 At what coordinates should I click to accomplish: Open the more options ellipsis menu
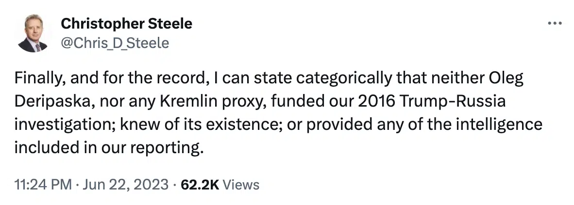tap(555, 23)
